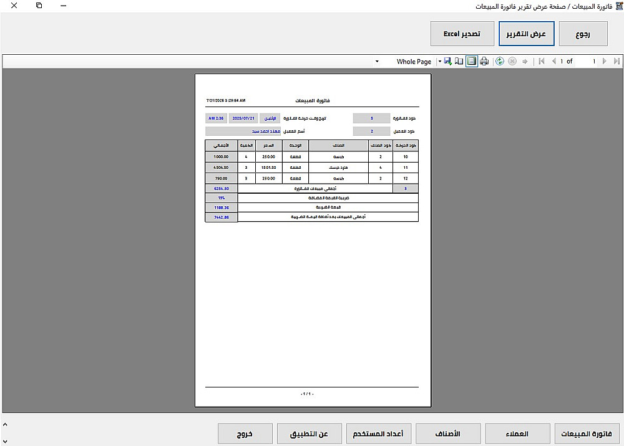Click the Back to Parent Report arrow

tap(525, 62)
